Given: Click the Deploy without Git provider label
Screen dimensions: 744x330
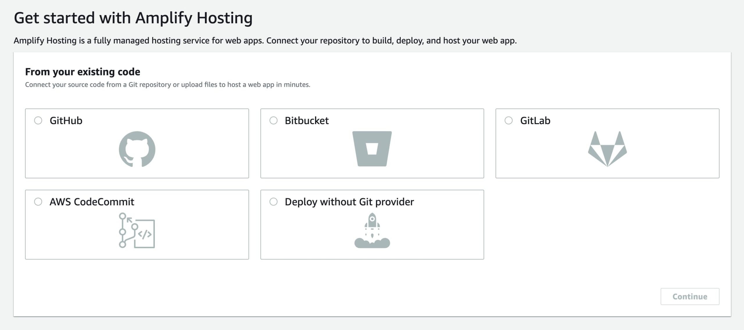Looking at the screenshot, I should tap(349, 202).
